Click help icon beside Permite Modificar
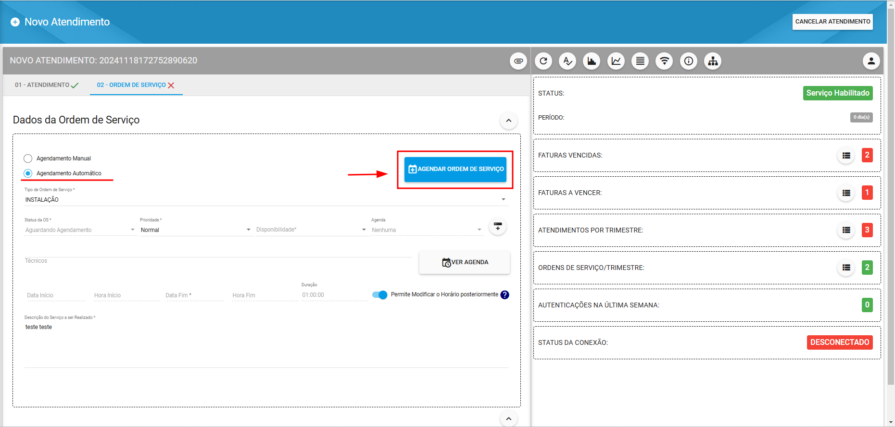 pyautogui.click(x=504, y=295)
